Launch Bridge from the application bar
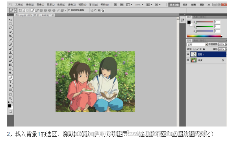This screenshot has height=141, width=228. pos(115,5)
